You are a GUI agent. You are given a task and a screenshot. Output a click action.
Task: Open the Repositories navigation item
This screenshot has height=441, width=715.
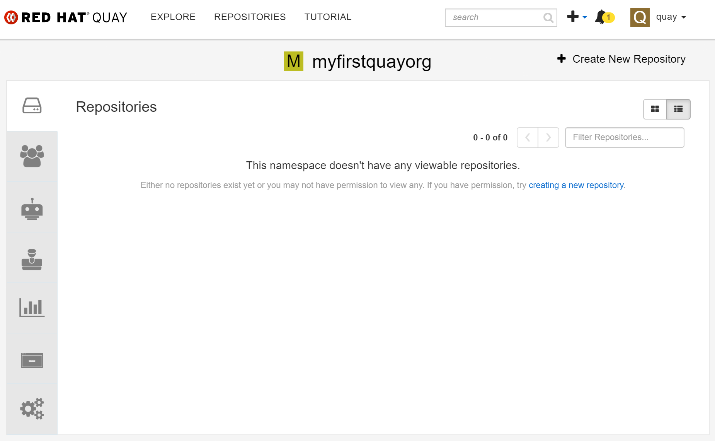click(250, 17)
